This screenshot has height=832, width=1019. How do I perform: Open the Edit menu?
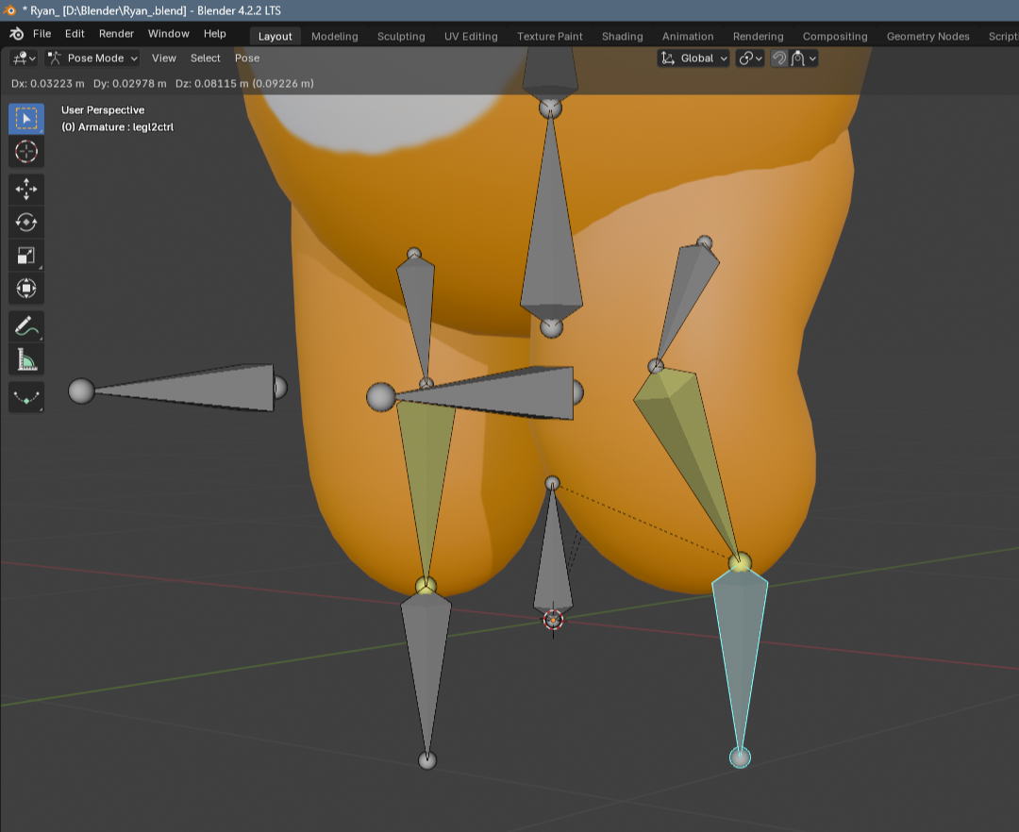[x=75, y=34]
